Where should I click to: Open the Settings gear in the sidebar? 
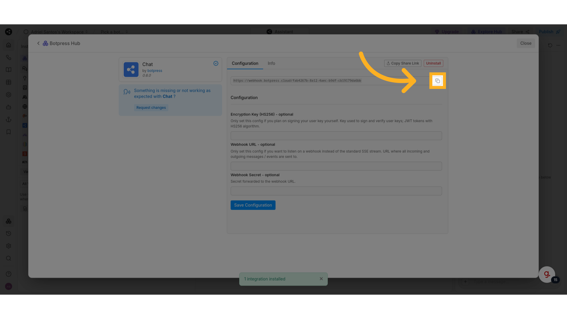pos(9,246)
